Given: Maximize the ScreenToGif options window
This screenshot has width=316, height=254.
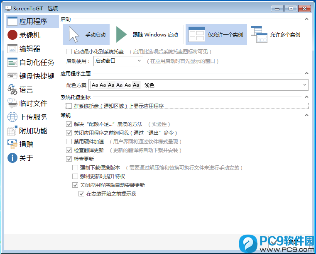Looking at the screenshot, I should point(291,9).
